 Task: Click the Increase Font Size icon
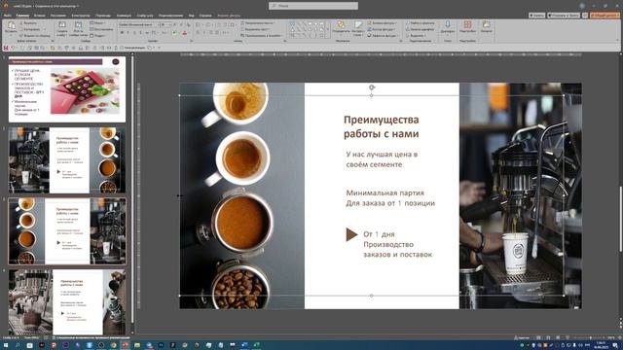[175, 24]
